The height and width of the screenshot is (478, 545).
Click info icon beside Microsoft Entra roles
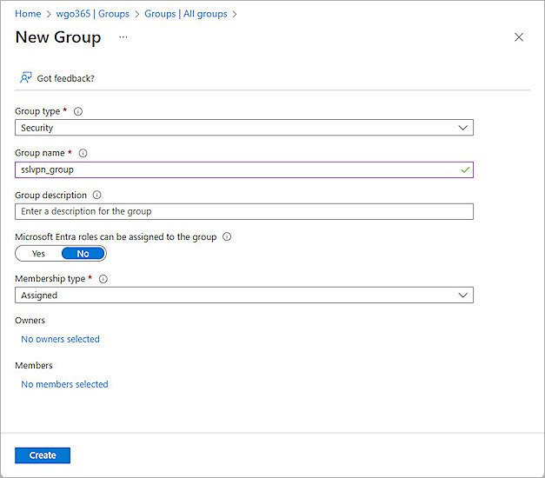(227, 236)
